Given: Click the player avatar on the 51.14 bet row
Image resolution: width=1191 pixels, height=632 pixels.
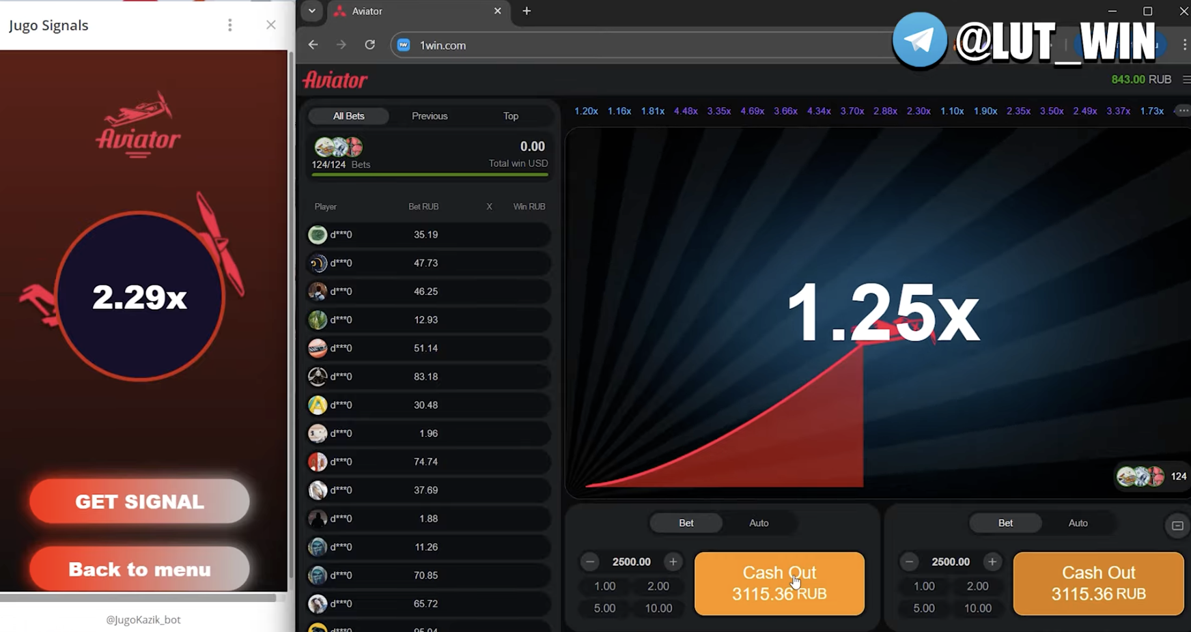Looking at the screenshot, I should click(x=318, y=348).
